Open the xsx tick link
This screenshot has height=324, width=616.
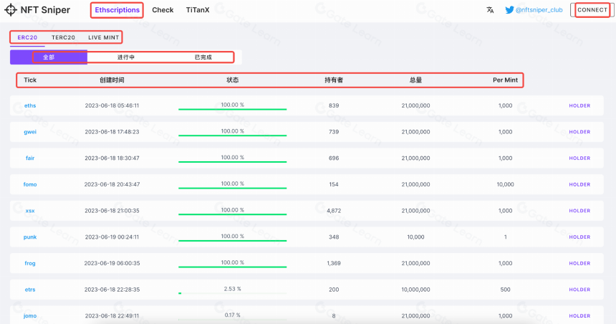(x=30, y=211)
